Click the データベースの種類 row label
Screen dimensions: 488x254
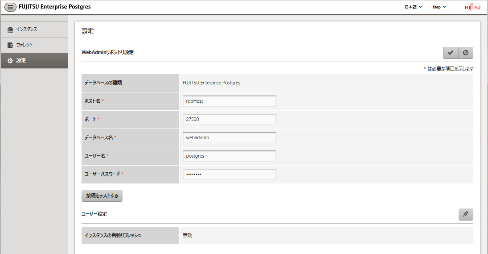(x=103, y=83)
